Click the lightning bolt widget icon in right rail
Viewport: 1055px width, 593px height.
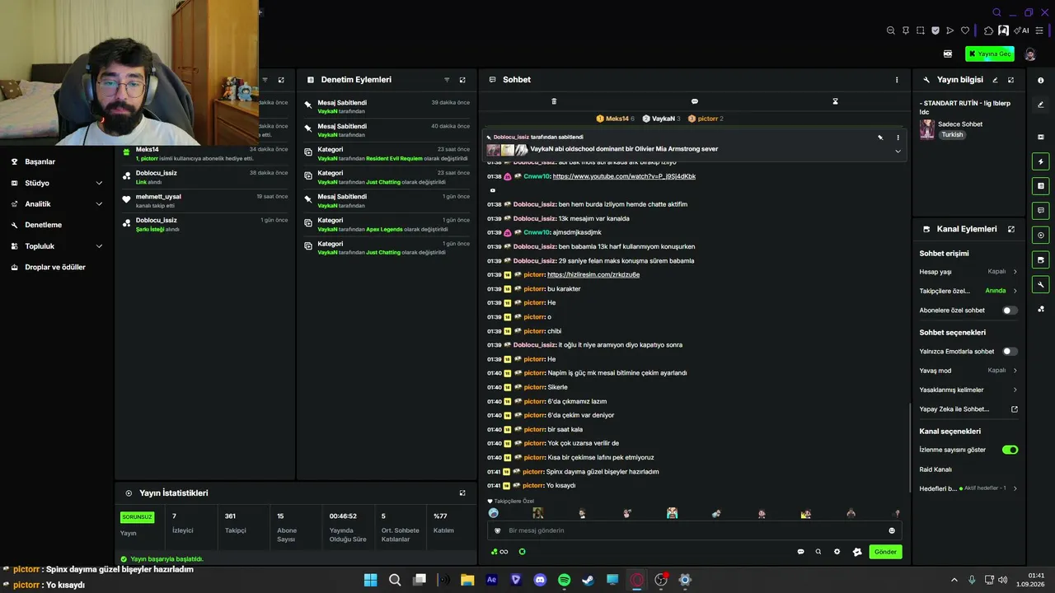tap(1041, 161)
